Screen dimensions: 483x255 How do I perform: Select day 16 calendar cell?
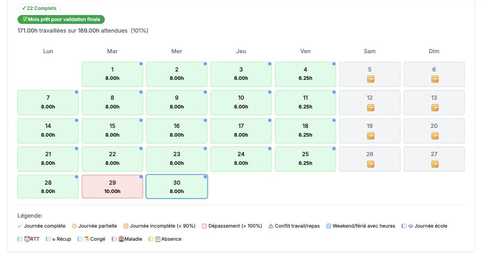pyautogui.click(x=177, y=131)
